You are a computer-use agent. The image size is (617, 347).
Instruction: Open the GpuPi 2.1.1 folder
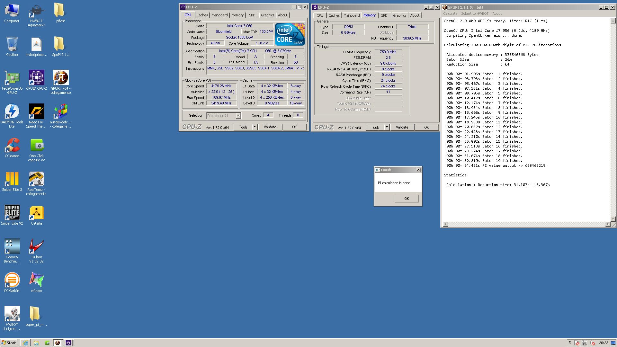tap(60, 47)
